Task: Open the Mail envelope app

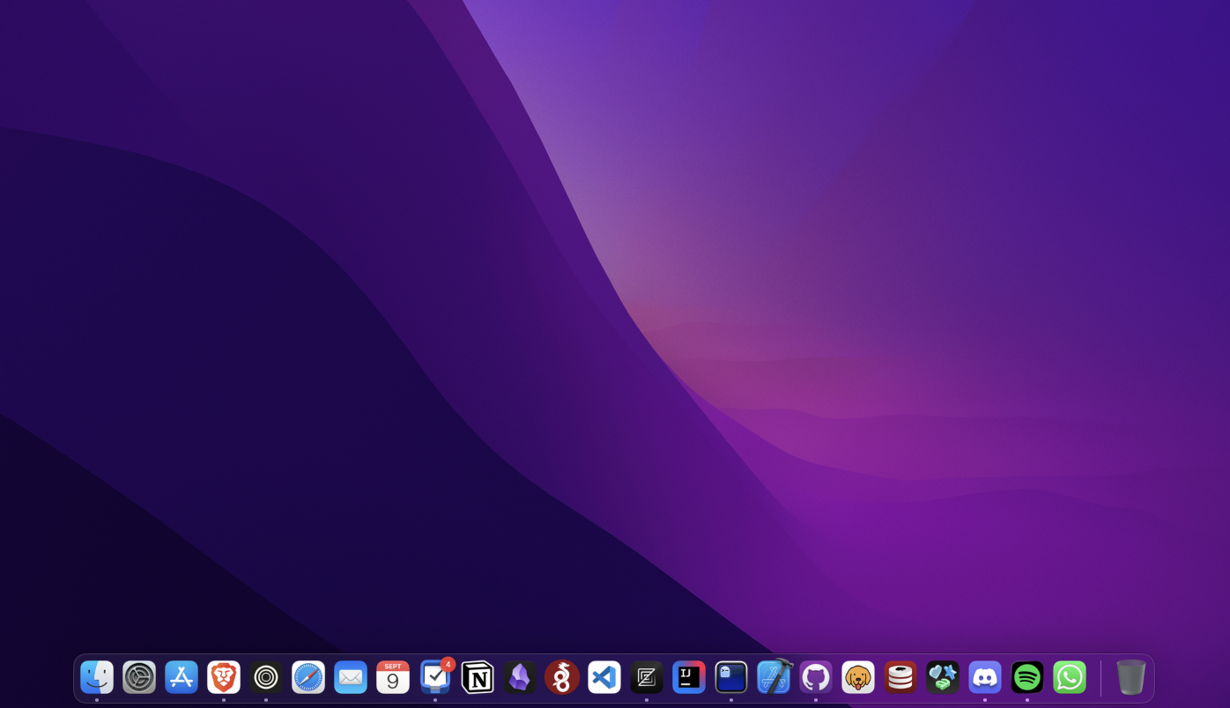Action: [x=351, y=677]
